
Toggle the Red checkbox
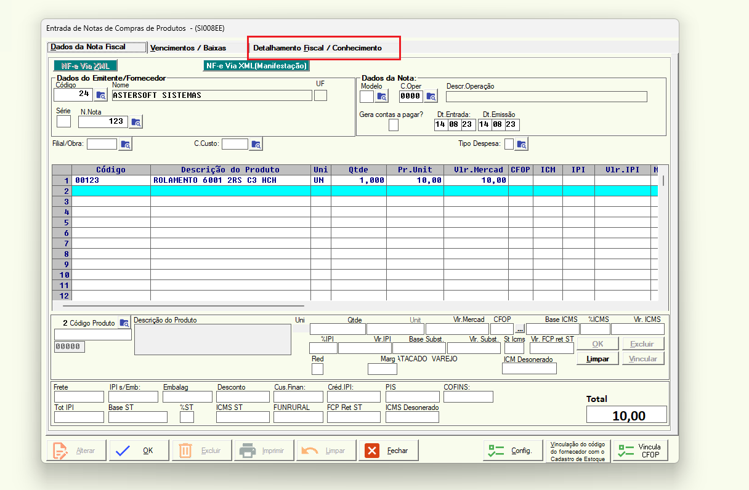click(x=317, y=369)
